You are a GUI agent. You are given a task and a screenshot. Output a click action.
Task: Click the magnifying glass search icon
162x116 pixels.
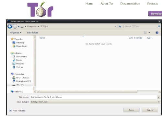tap(159, 26)
